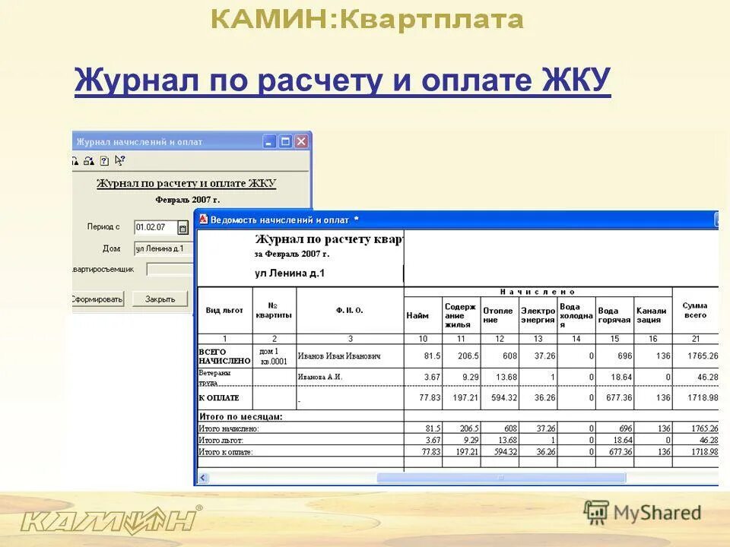Click the КАМИН logo in the bottom left
Image resolution: width=730 pixels, height=547 pixels.
point(106,520)
